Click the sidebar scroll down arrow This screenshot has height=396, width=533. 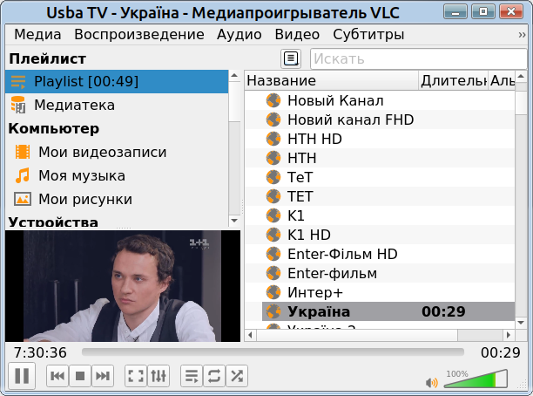pyautogui.click(x=234, y=221)
